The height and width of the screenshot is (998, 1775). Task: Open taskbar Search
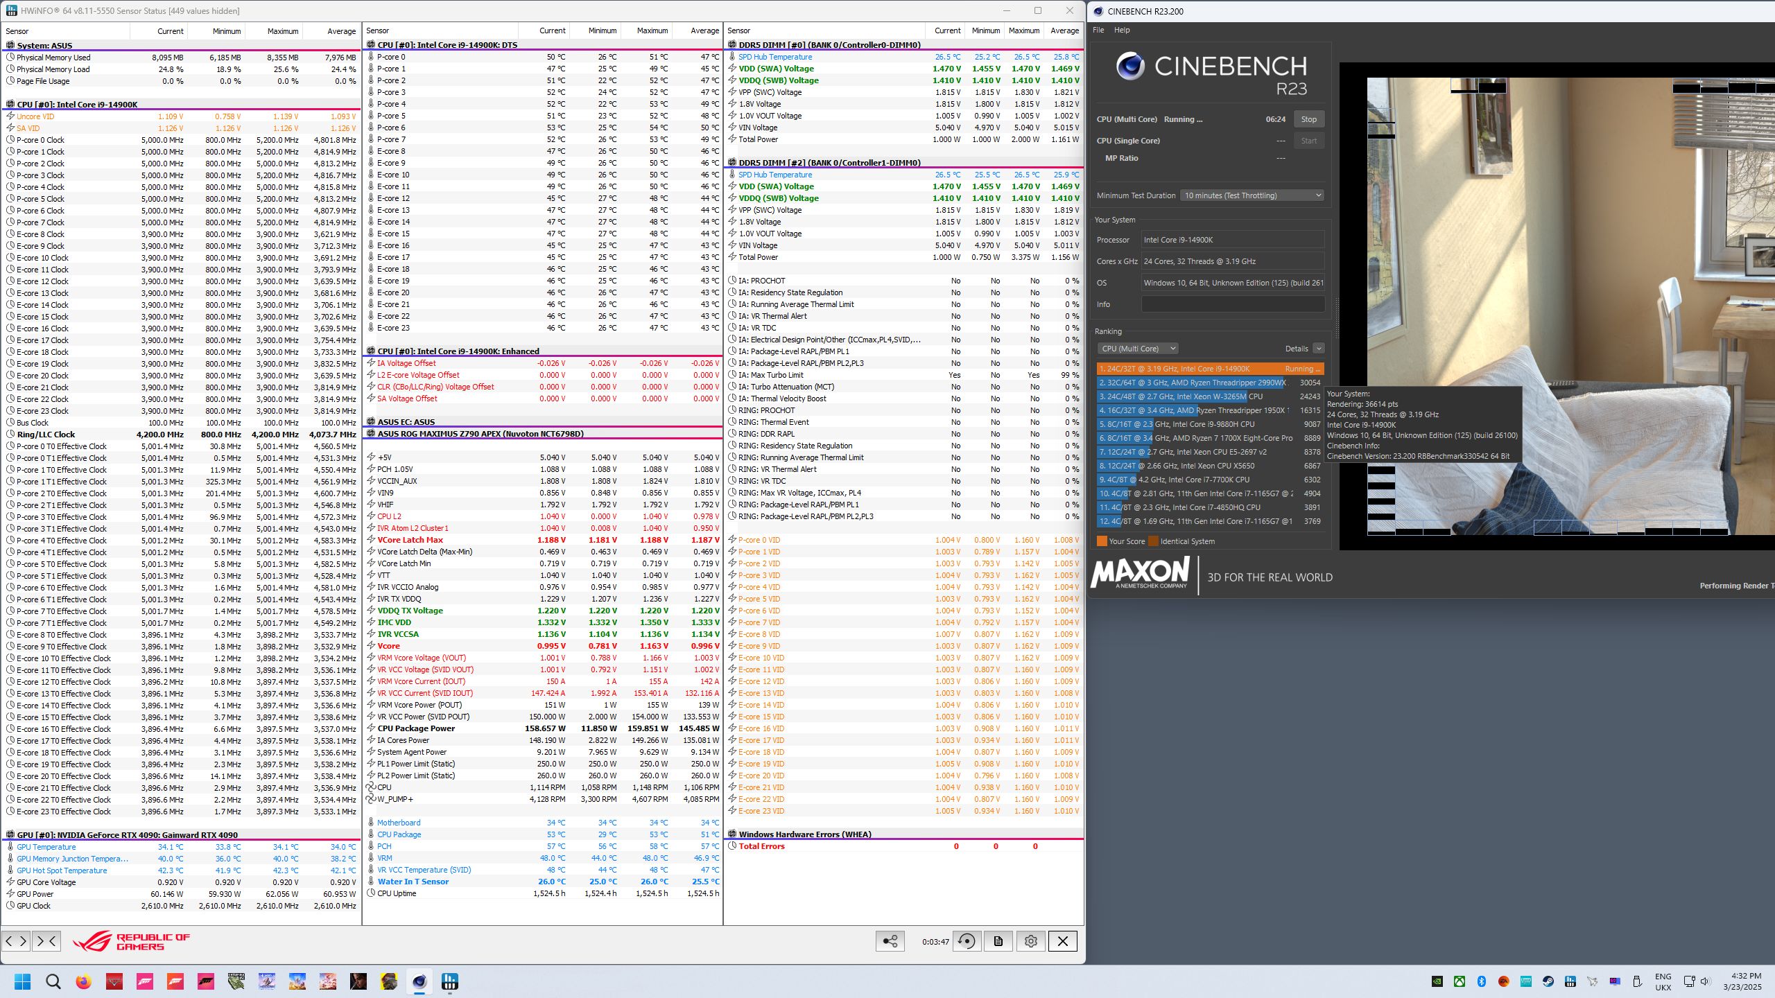(53, 981)
